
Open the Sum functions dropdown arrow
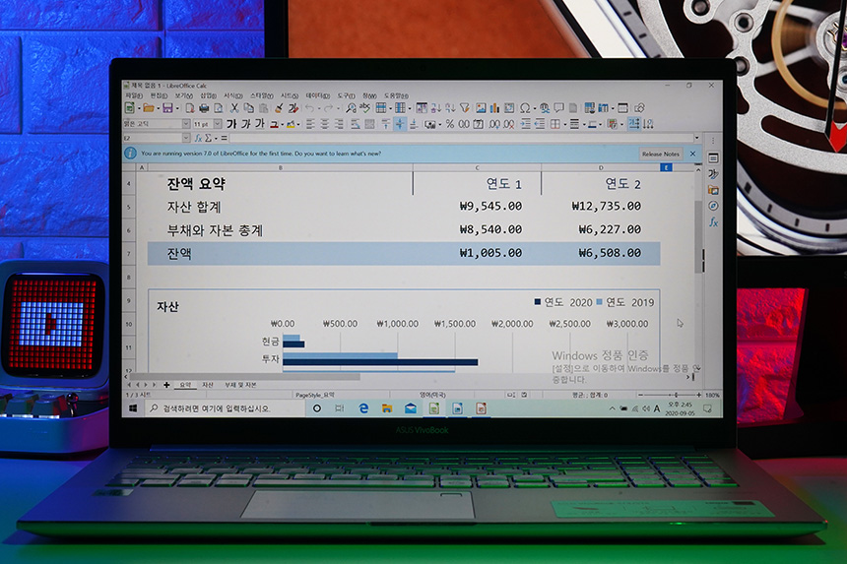tap(216, 138)
